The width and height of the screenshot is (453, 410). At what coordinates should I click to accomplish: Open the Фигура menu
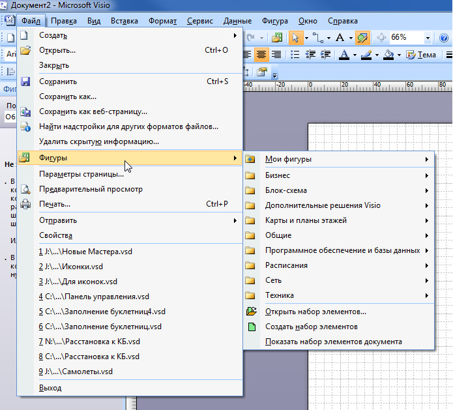click(275, 21)
